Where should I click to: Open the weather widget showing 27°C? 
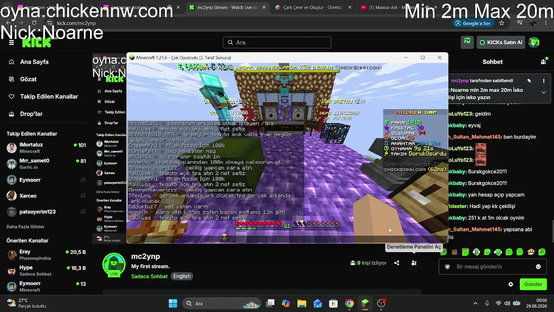tap(26, 303)
